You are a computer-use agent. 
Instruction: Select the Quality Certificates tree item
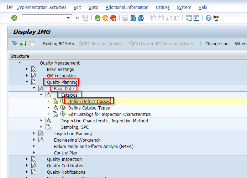[x=65, y=166]
